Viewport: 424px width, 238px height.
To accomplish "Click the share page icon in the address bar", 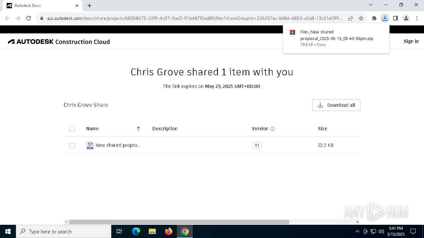I will [350, 18].
